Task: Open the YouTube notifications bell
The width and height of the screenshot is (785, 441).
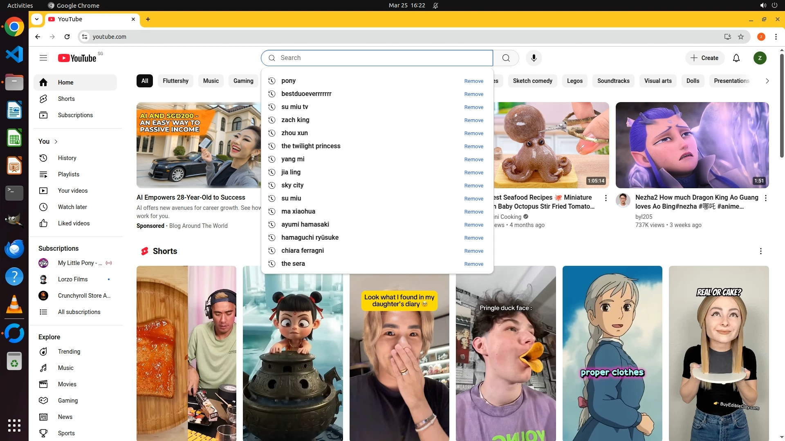Action: pos(736,58)
